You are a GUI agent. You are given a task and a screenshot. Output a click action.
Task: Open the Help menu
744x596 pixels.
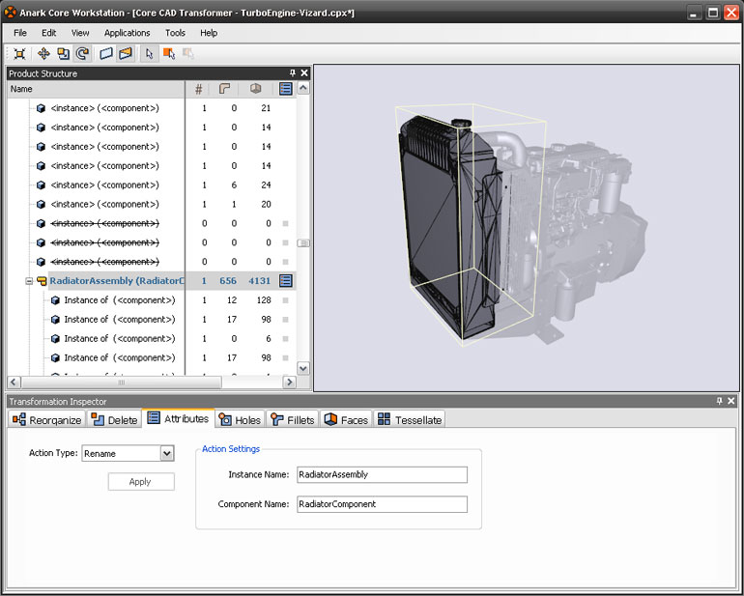209,33
